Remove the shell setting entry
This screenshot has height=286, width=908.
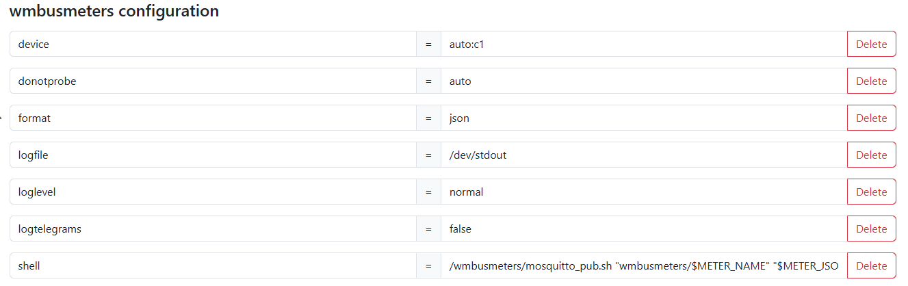(871, 265)
